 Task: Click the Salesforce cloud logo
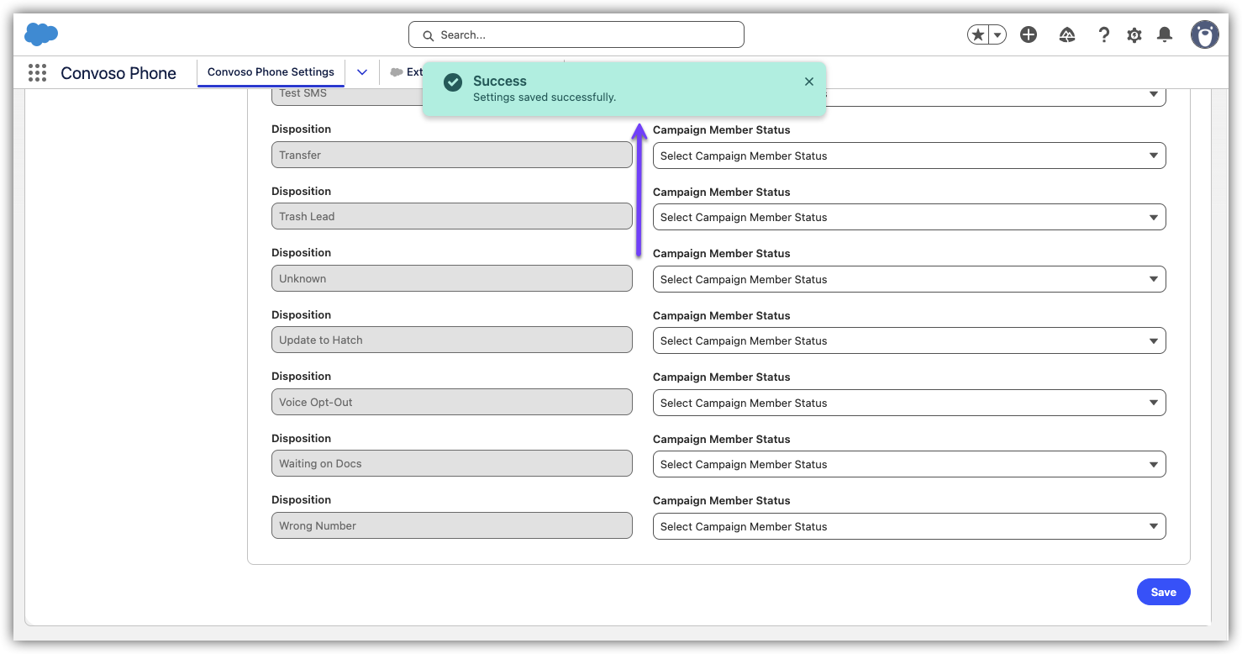[x=41, y=34]
